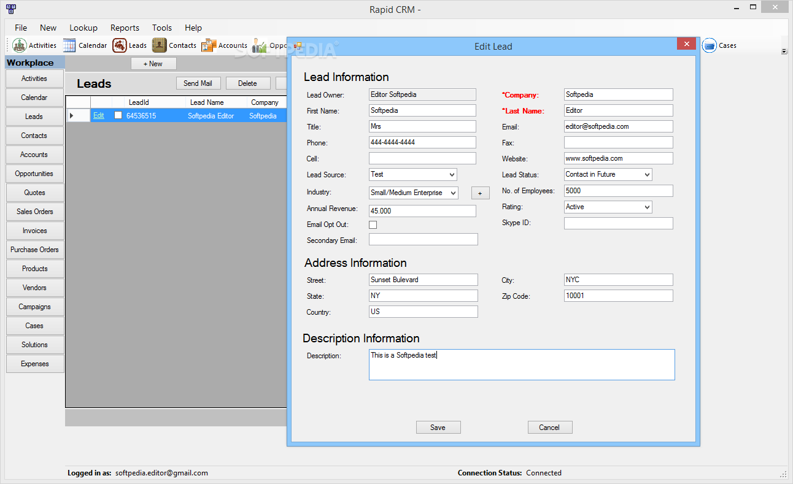Select Products in the Workplace sidebar
The image size is (793, 484).
click(x=34, y=269)
